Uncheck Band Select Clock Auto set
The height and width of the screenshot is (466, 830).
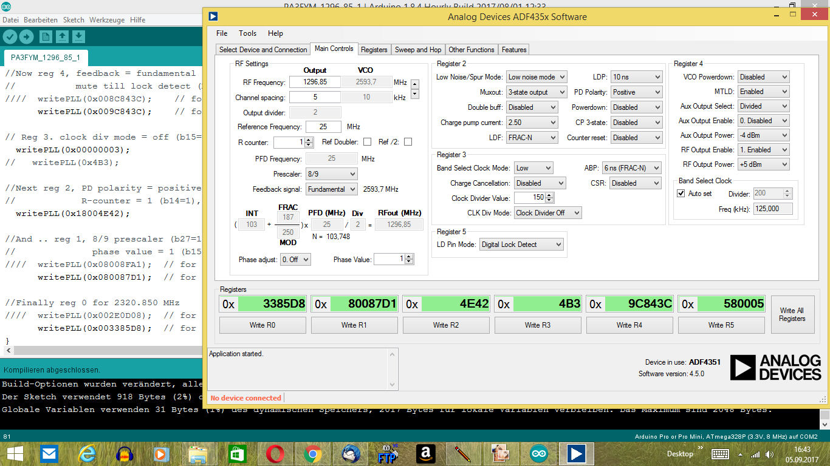tap(681, 194)
